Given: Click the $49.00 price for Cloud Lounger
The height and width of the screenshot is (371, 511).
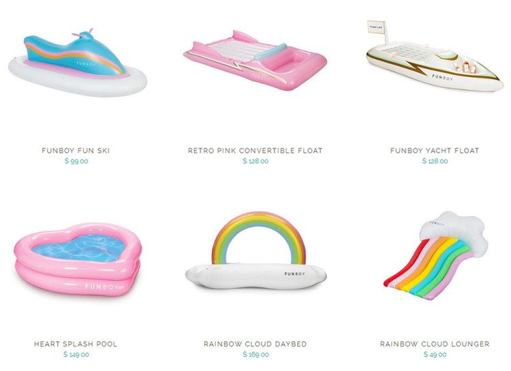Looking at the screenshot, I should [x=435, y=355].
